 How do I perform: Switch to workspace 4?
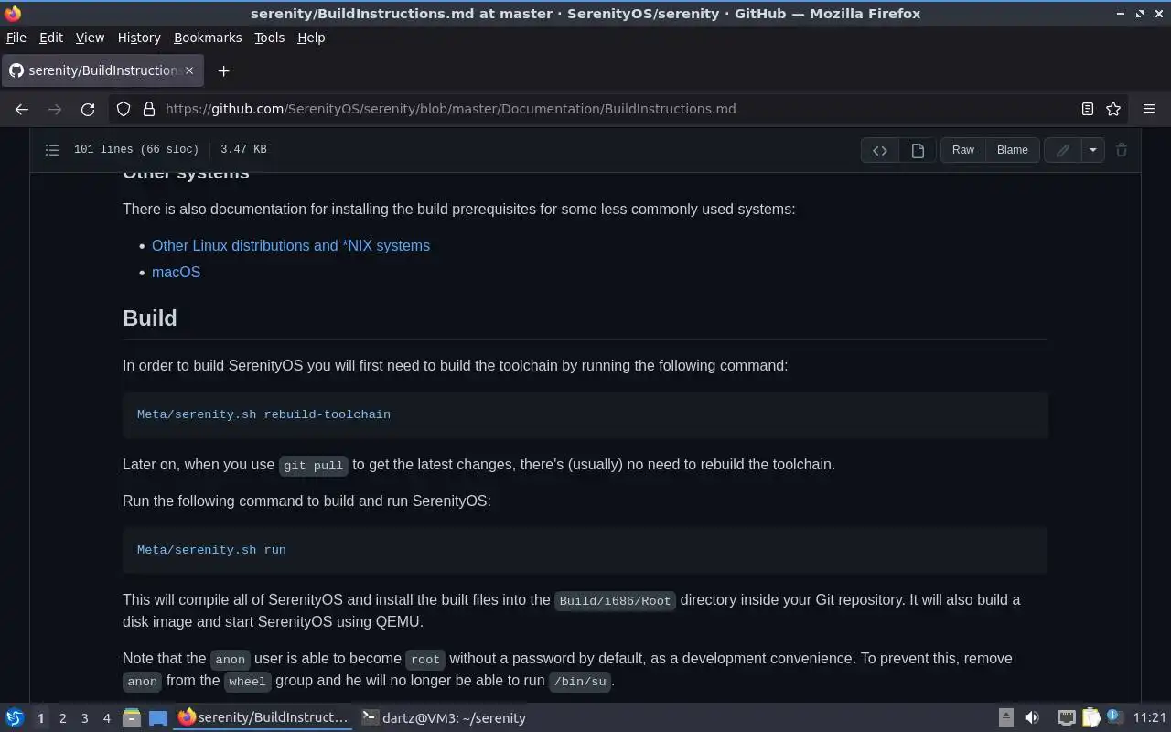coord(106,718)
